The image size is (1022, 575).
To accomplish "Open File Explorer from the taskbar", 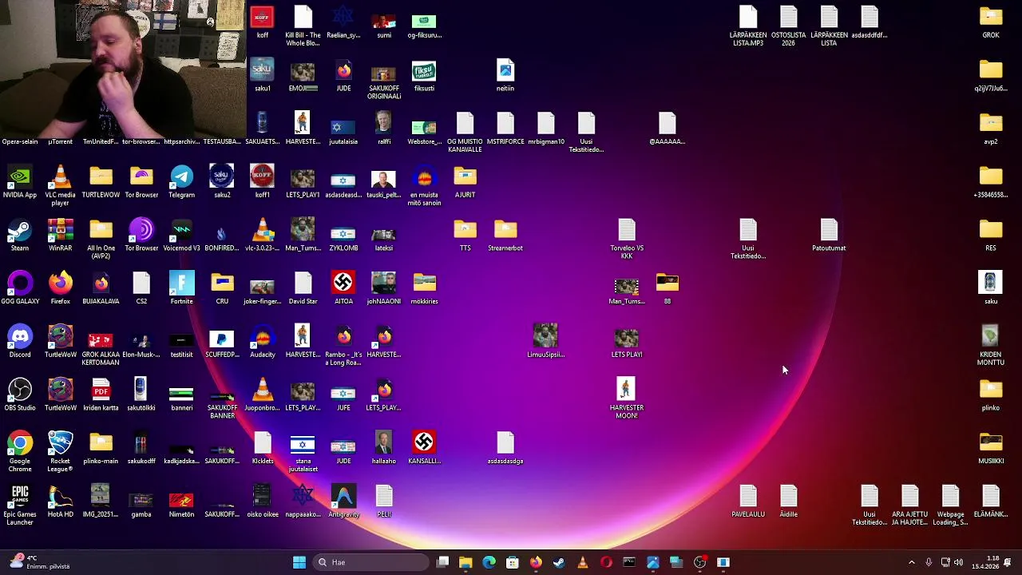I will (465, 562).
